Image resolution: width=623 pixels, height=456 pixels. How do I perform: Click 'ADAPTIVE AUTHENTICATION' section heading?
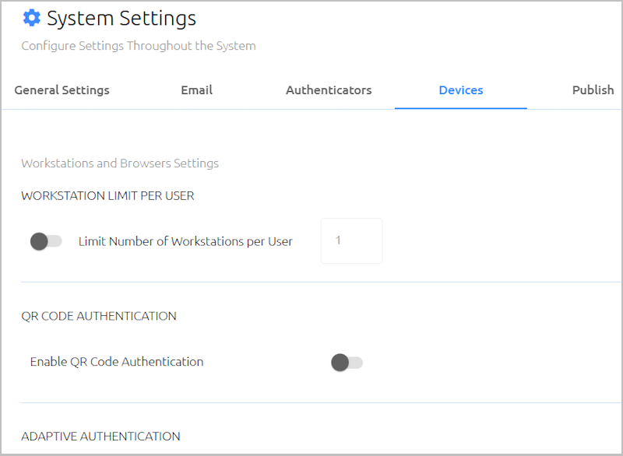(101, 436)
